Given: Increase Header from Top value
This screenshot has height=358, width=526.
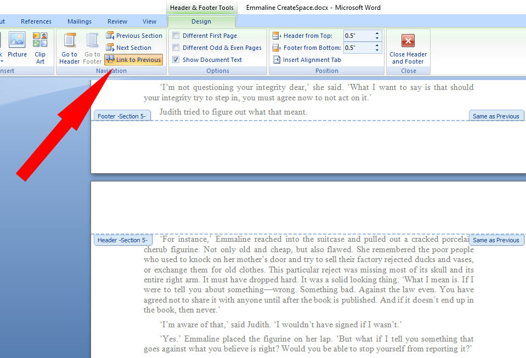Looking at the screenshot, I should pyautogui.click(x=377, y=33).
